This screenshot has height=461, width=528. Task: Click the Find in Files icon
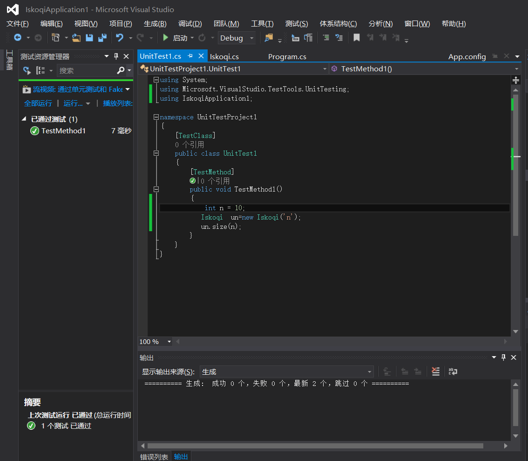[269, 38]
